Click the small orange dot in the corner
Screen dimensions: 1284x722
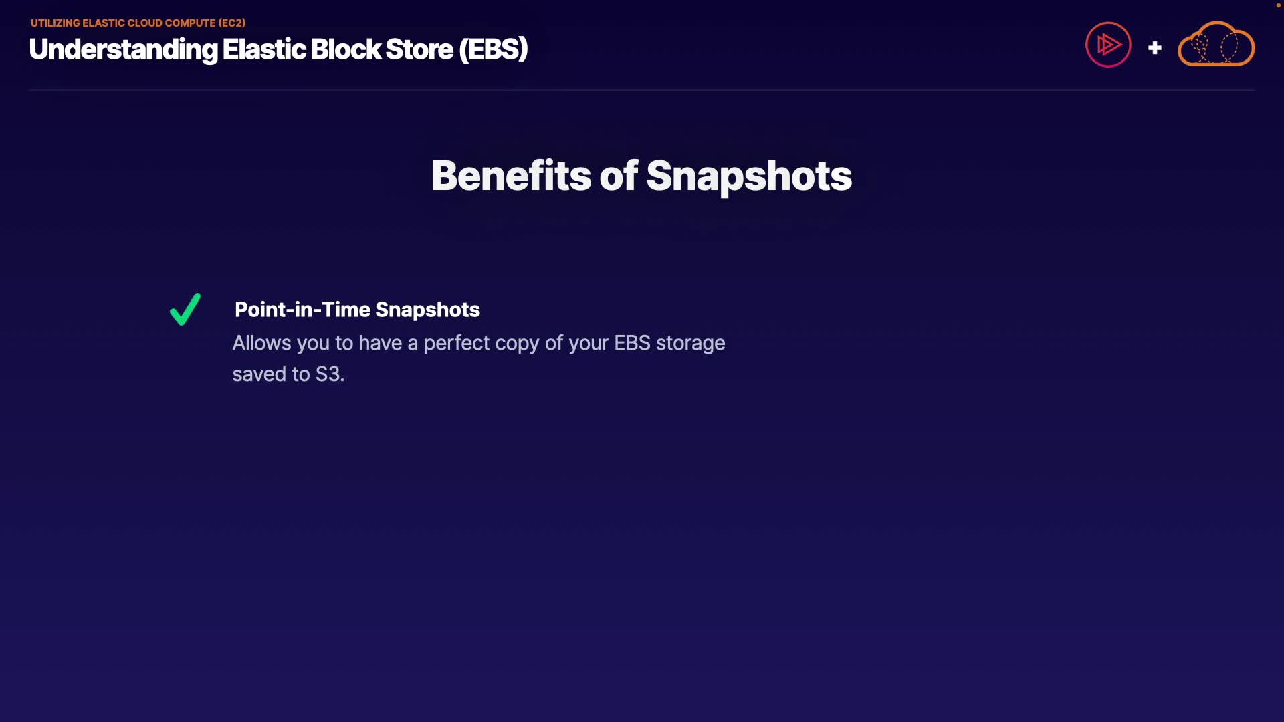pos(1278,5)
